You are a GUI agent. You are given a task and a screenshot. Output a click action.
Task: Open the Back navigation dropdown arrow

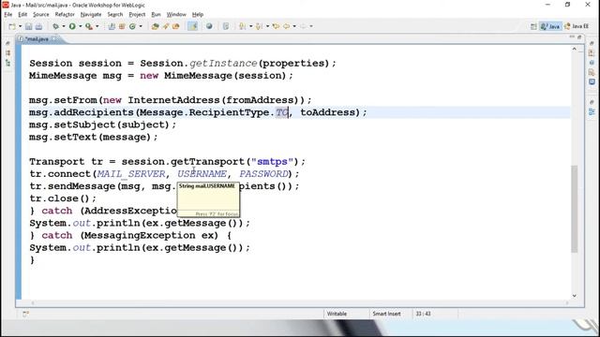coord(294,26)
